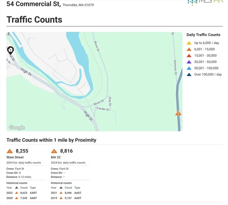228x205 pixels.
Task: Open the Google logo link on the map
Action: (17, 128)
